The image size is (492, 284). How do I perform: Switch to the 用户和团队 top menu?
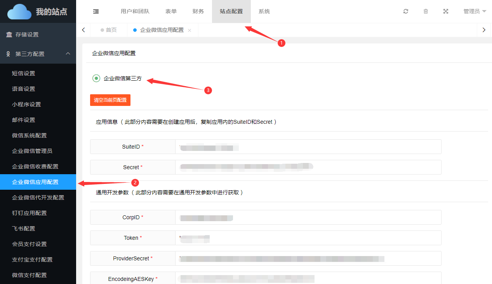pos(135,12)
